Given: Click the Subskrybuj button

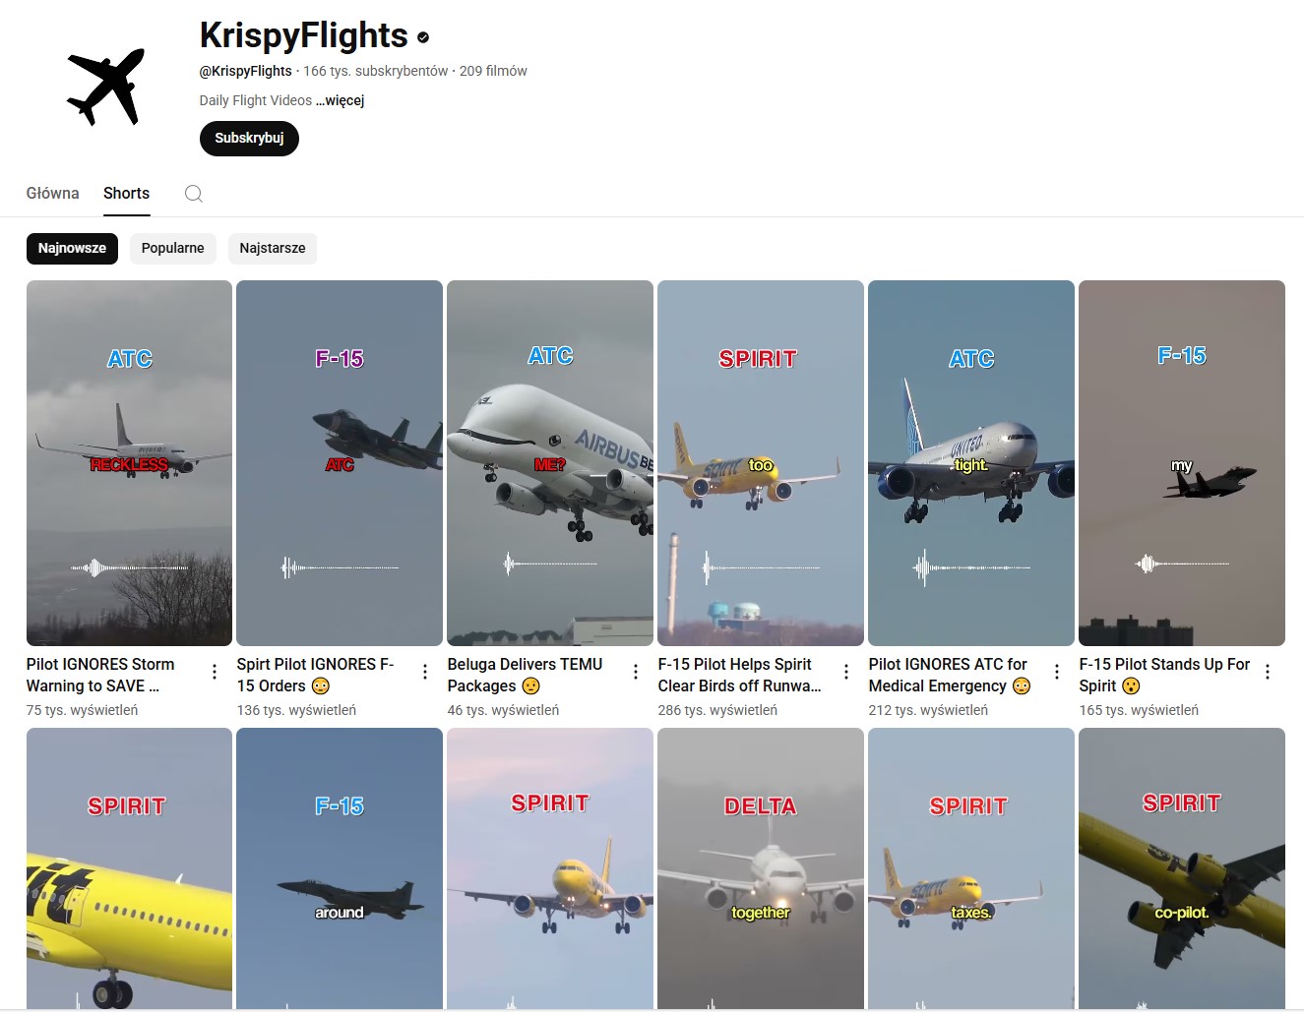Looking at the screenshot, I should click(x=249, y=138).
